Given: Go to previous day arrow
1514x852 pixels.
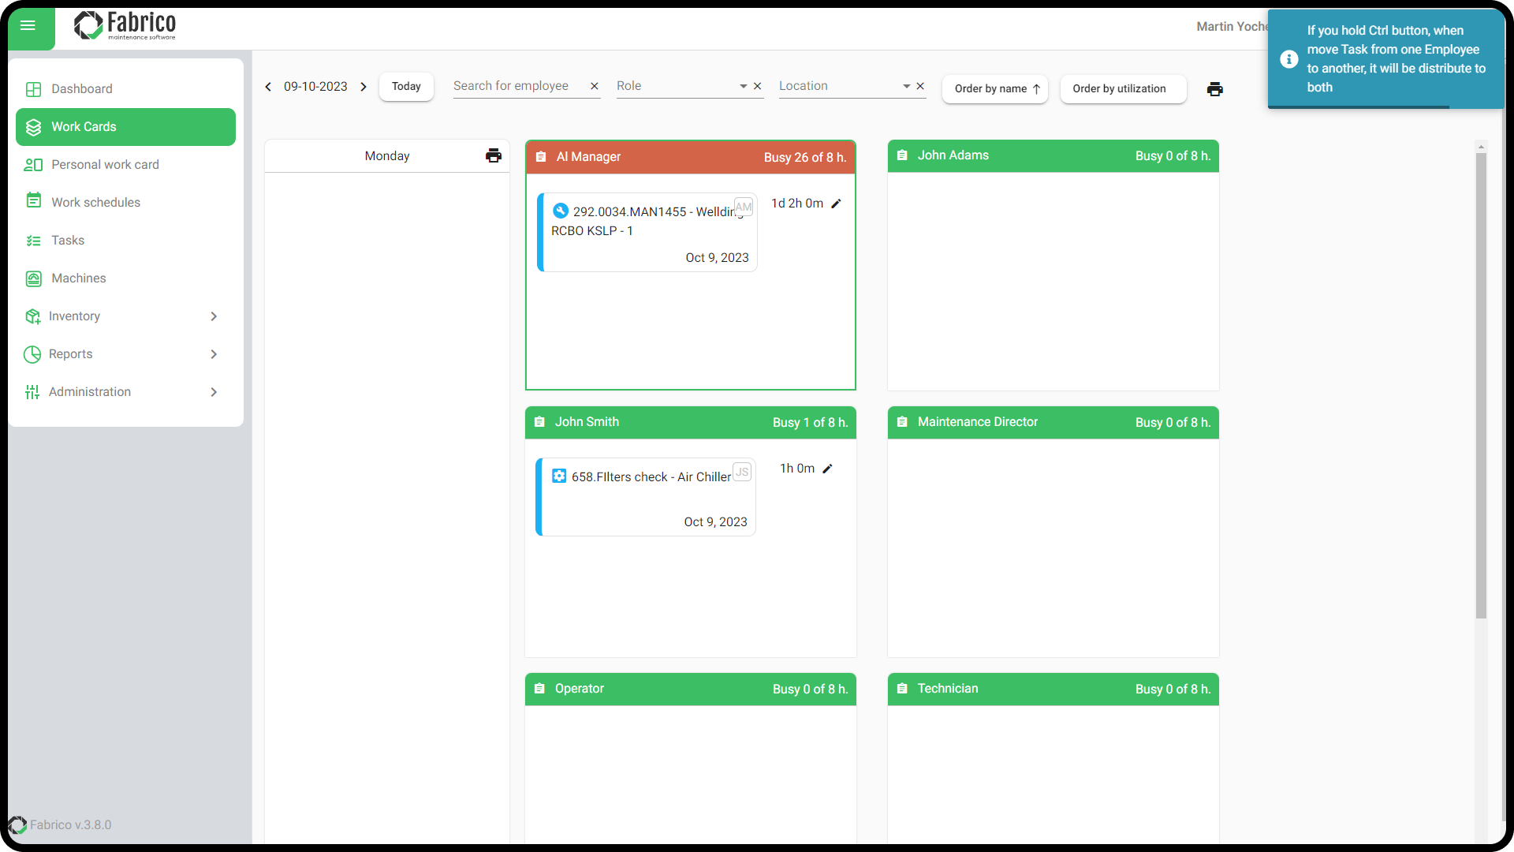Looking at the screenshot, I should click(x=268, y=87).
